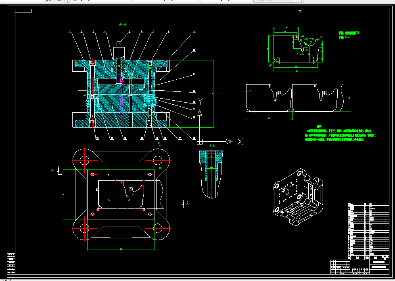The height and width of the screenshot is (281, 395).
Task: Select the top-right guide post circle in plan view
Action: click(158, 160)
